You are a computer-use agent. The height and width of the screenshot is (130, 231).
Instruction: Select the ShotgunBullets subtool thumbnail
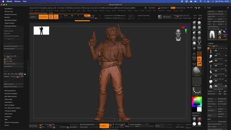(211, 61)
